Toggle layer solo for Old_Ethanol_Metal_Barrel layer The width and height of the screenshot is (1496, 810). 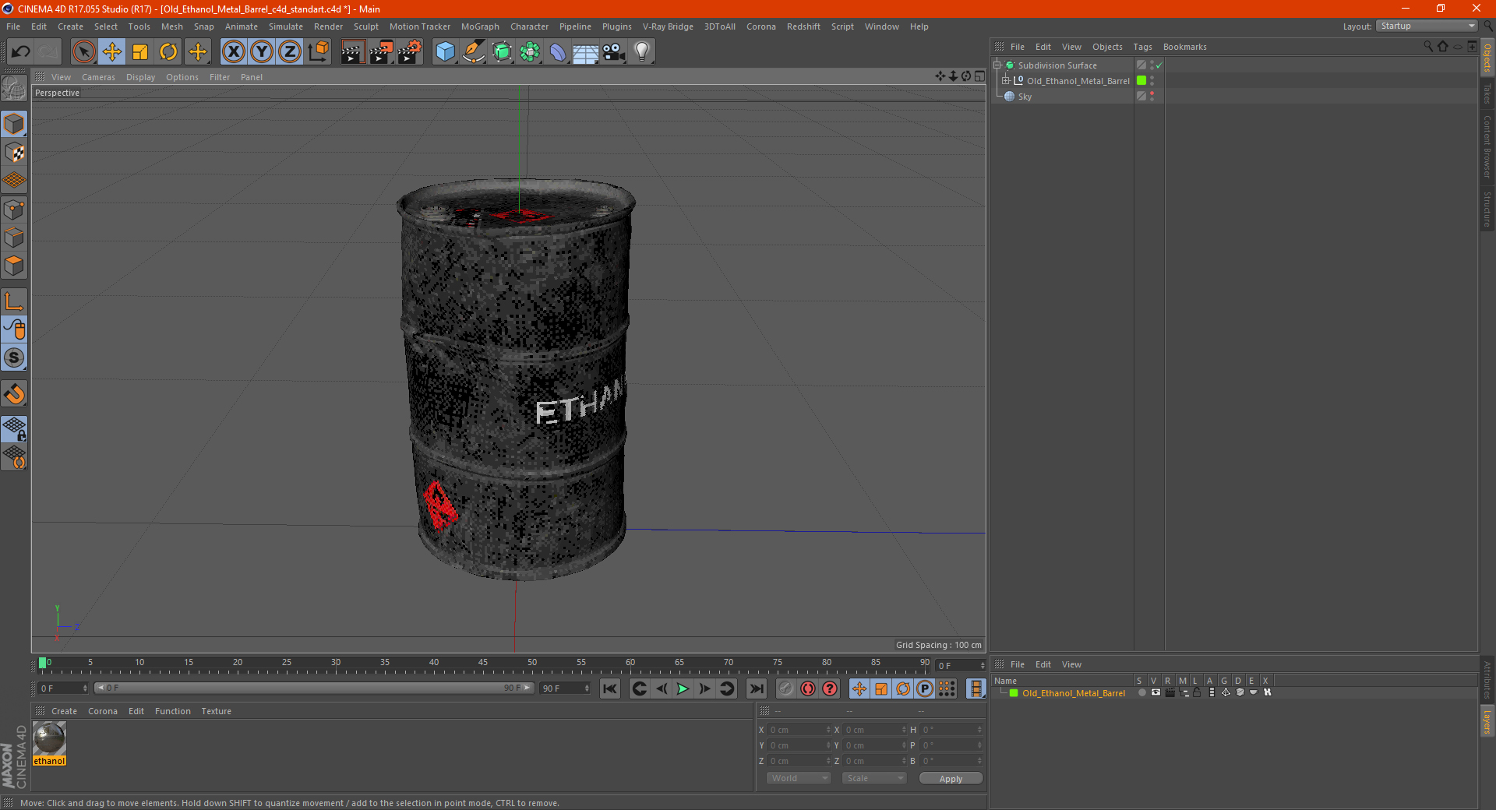click(x=1141, y=692)
